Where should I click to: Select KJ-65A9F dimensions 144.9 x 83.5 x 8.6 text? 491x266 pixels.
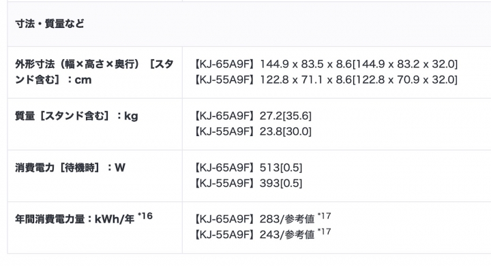pos(306,65)
